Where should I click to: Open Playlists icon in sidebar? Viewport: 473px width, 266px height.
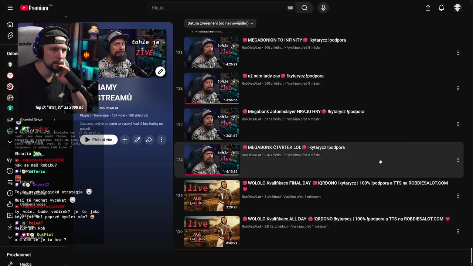pos(10,182)
